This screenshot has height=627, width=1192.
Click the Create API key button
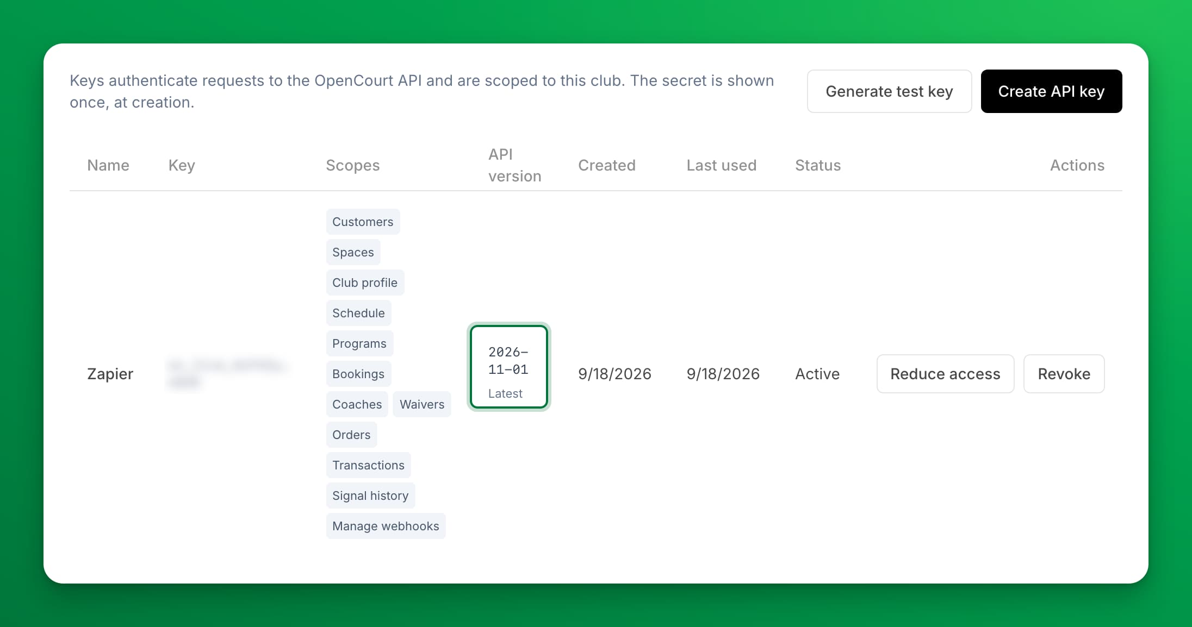(1051, 91)
